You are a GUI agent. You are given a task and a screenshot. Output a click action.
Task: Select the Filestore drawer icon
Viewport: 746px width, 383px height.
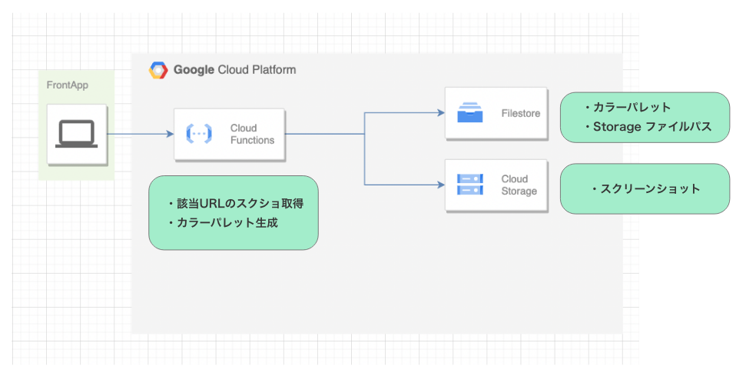pyautogui.click(x=470, y=112)
